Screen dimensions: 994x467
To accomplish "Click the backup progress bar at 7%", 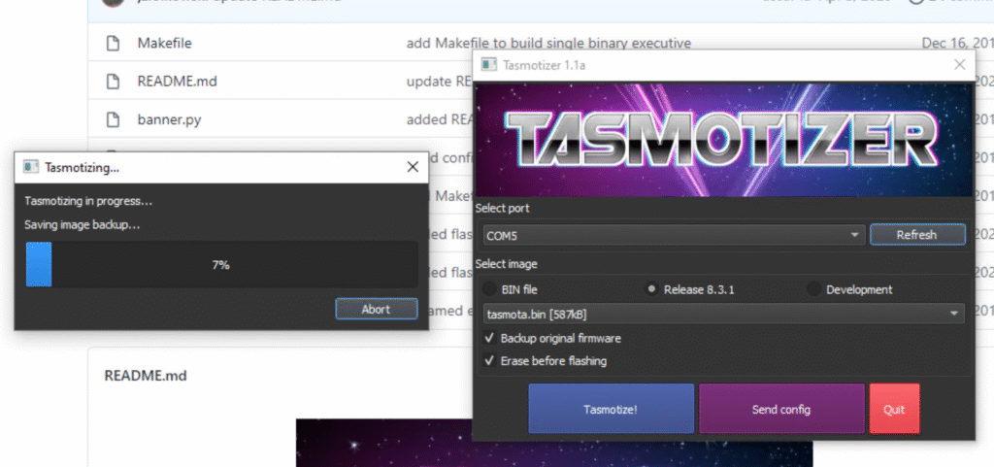I will tap(221, 264).
